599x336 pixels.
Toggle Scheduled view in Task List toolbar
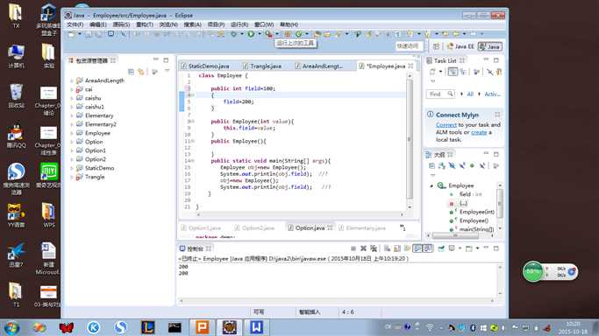point(463,72)
